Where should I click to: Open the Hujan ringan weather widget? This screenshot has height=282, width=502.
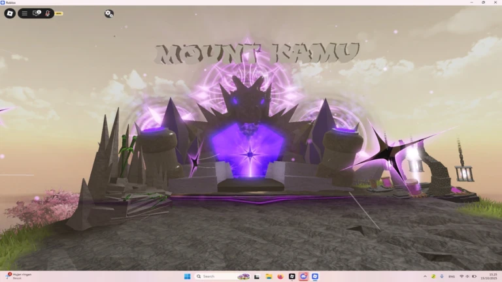pos(19,276)
